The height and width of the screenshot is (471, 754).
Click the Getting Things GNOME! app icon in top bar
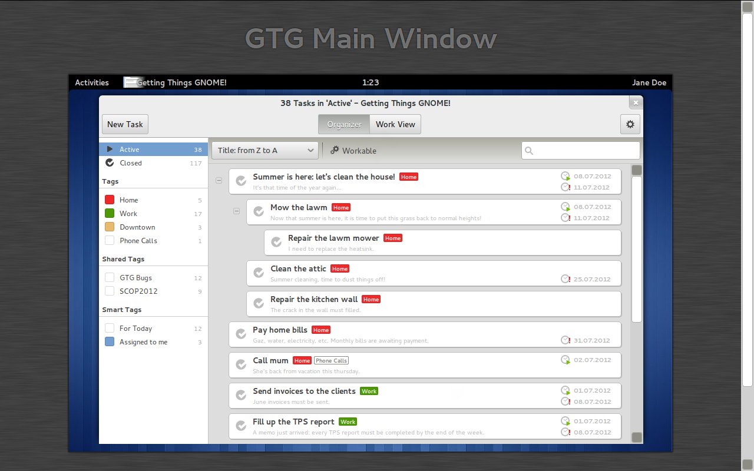[134, 82]
